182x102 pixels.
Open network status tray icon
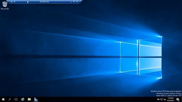[162, 99]
